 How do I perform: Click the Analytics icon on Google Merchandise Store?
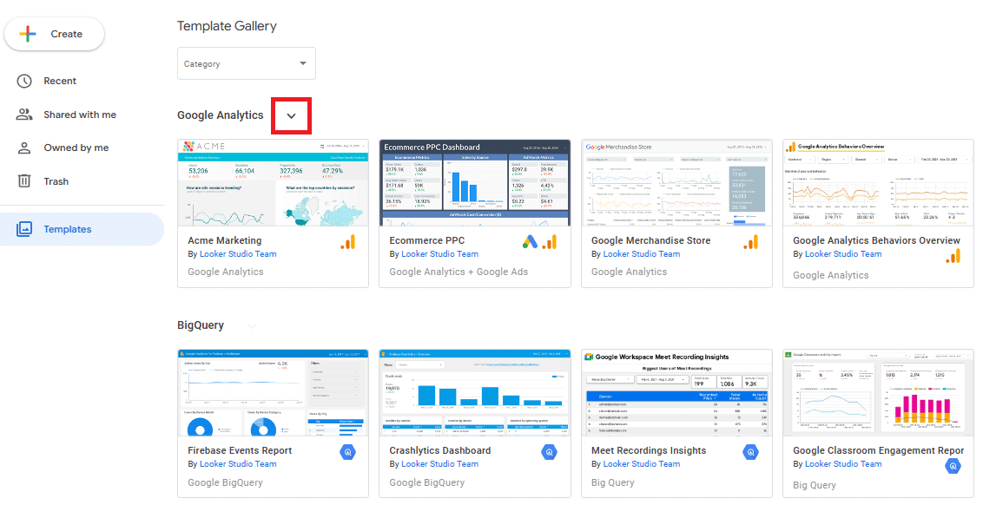tap(751, 242)
